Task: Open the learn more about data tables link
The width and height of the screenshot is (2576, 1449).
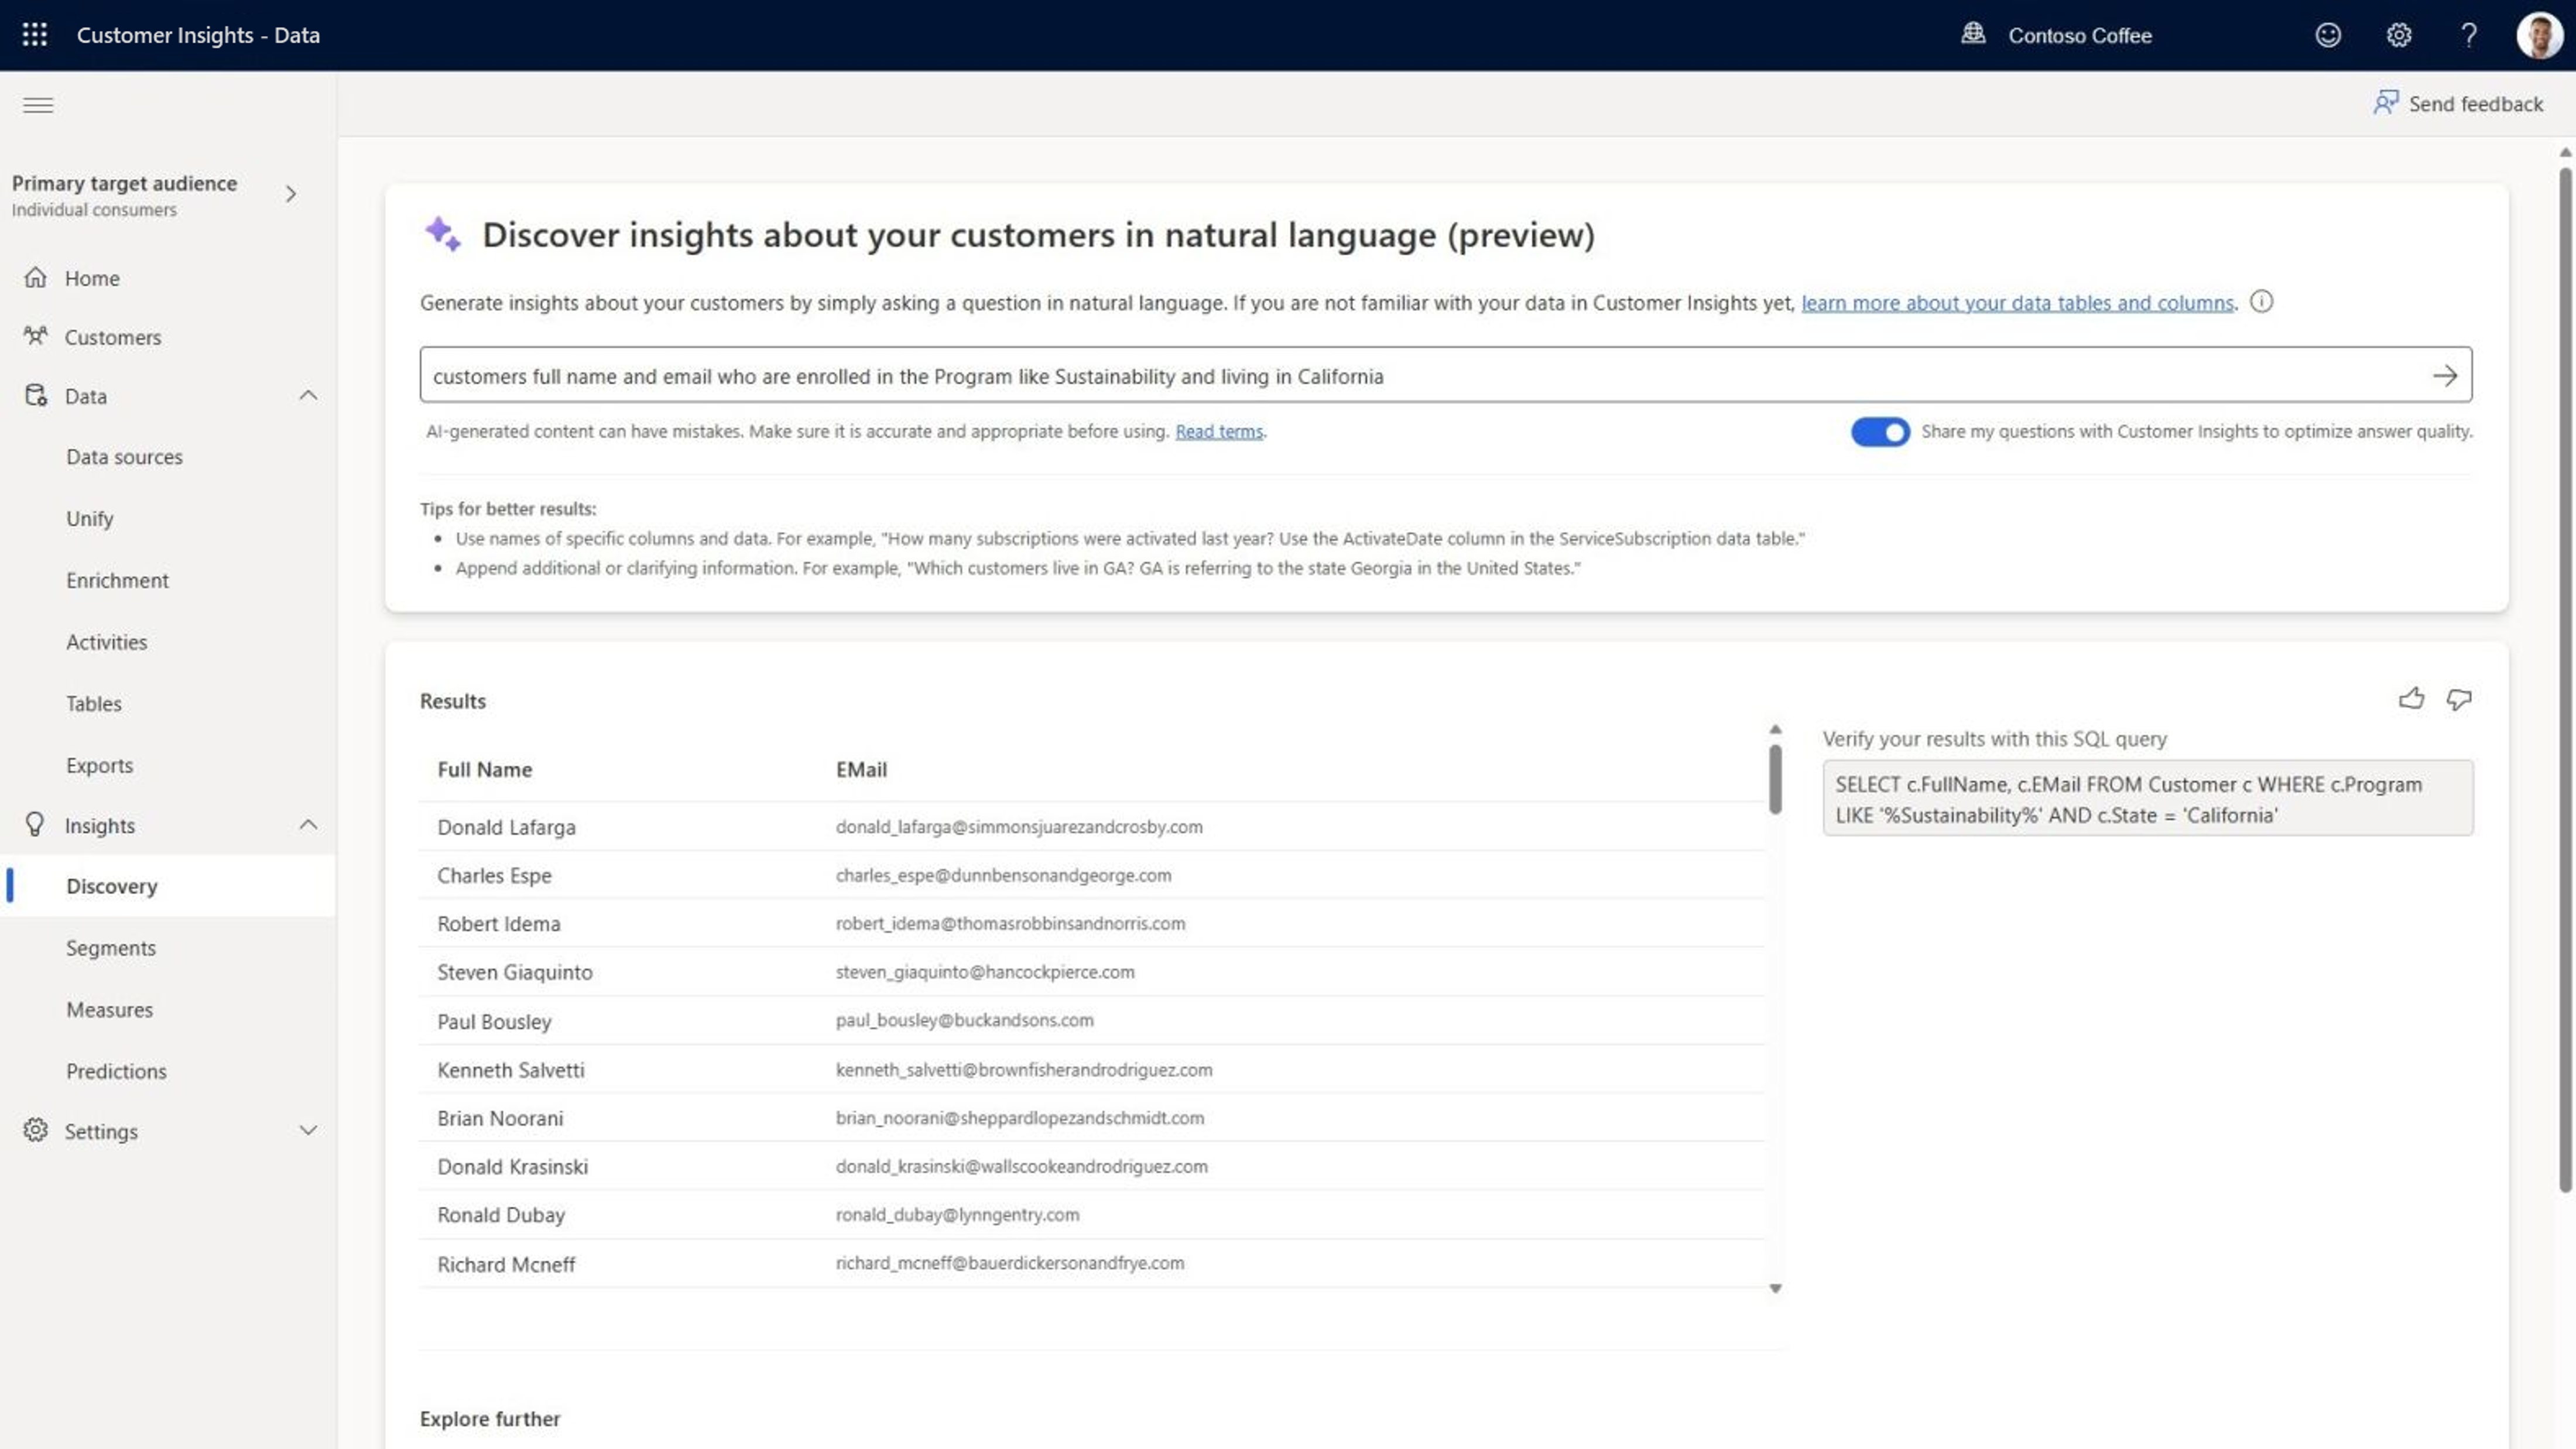Action: tap(2016, 303)
